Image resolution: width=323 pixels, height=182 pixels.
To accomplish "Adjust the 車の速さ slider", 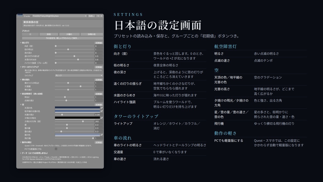I will pos(74,90).
